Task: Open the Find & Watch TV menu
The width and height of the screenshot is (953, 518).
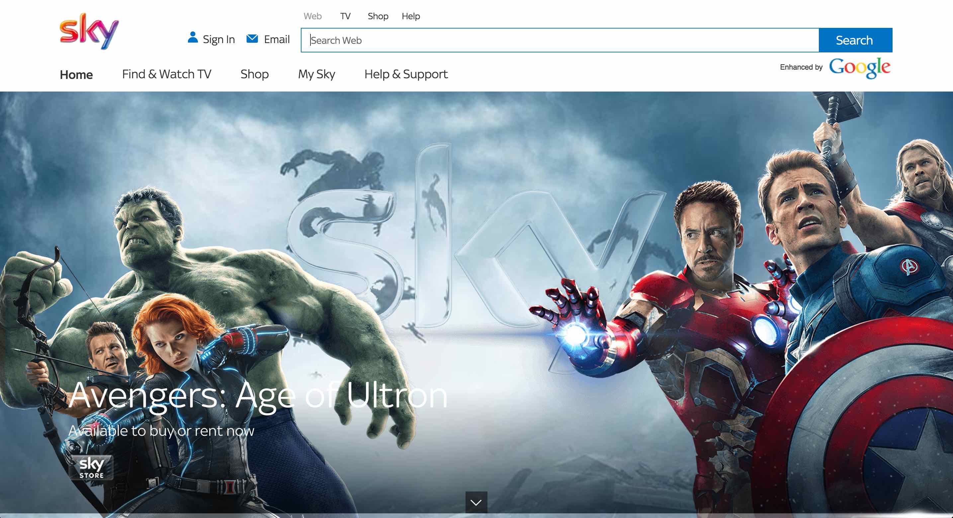Action: (166, 74)
